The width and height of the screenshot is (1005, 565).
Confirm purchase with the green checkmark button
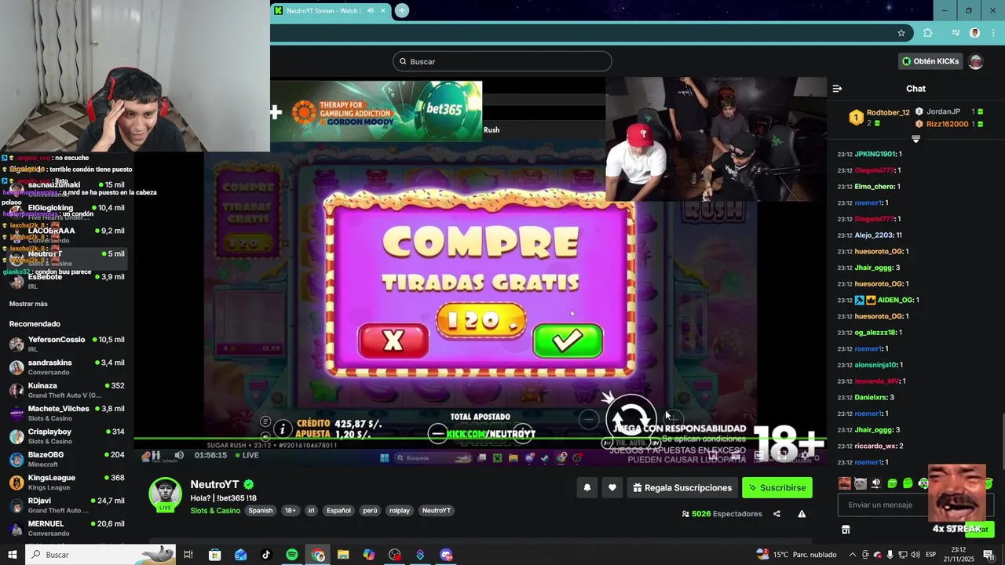point(568,341)
